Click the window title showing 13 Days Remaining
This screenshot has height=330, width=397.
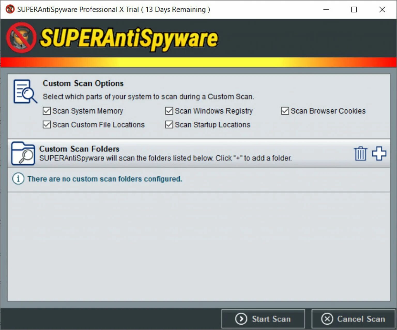point(114,10)
